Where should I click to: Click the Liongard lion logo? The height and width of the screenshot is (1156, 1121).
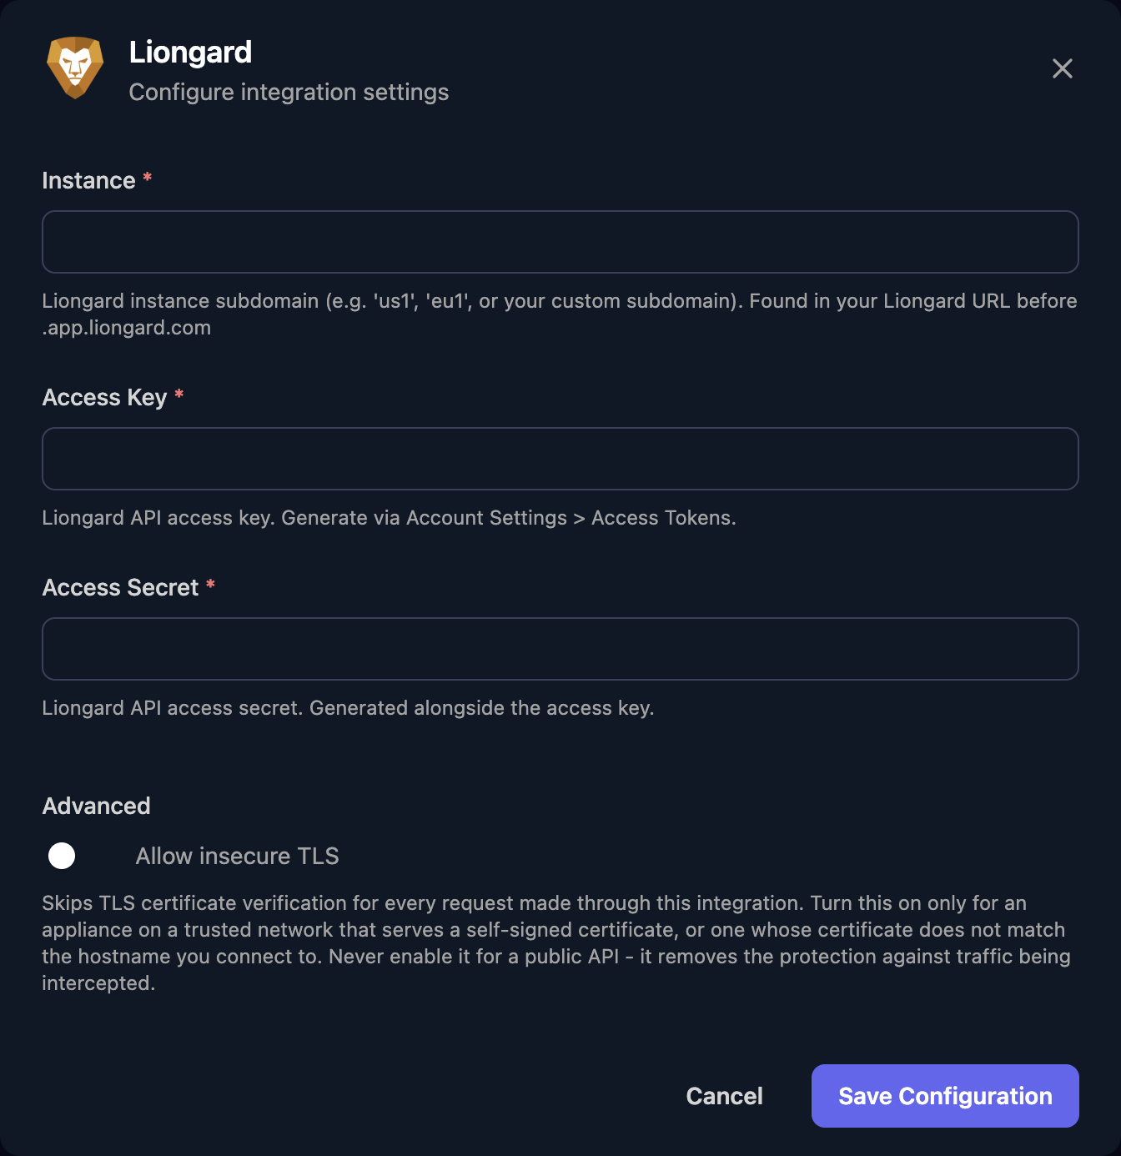pyautogui.click(x=75, y=68)
